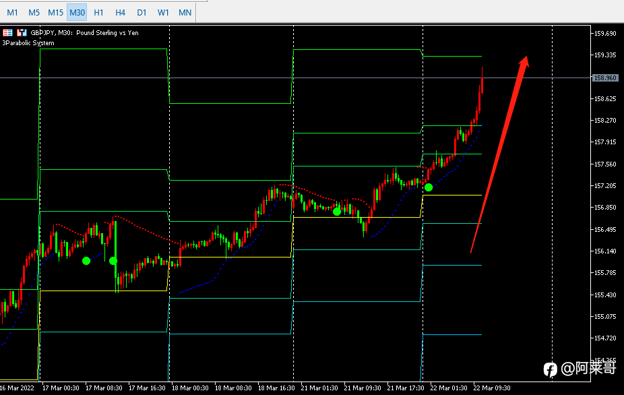The width and height of the screenshot is (624, 395).
Task: Click the green dot on 21 Mar
Action: pyautogui.click(x=337, y=212)
